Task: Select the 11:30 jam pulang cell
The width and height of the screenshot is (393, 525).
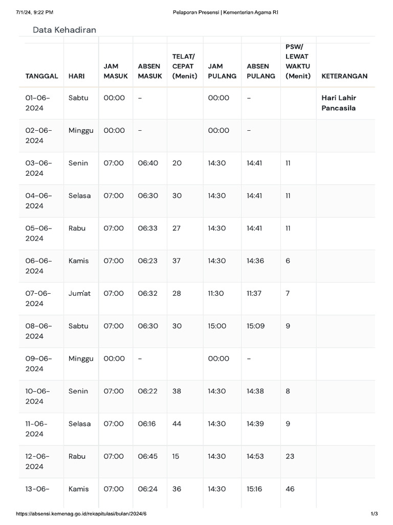Action: [x=216, y=293]
